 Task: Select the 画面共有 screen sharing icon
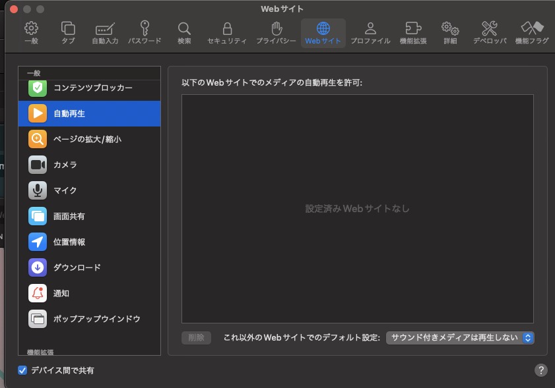click(38, 216)
